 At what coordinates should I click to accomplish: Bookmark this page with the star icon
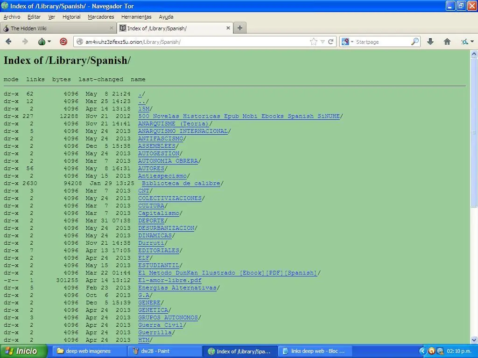pos(313,41)
